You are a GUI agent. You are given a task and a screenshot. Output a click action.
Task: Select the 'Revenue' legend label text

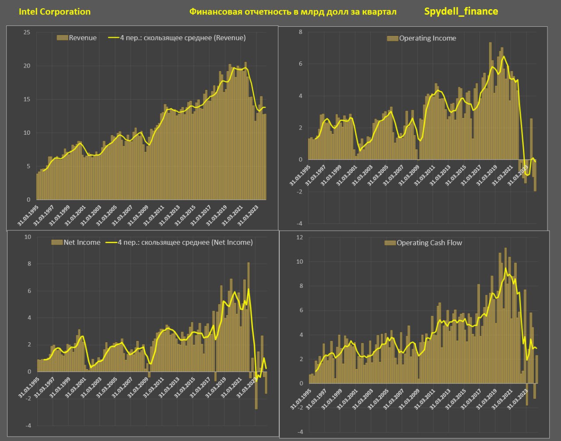coord(83,38)
